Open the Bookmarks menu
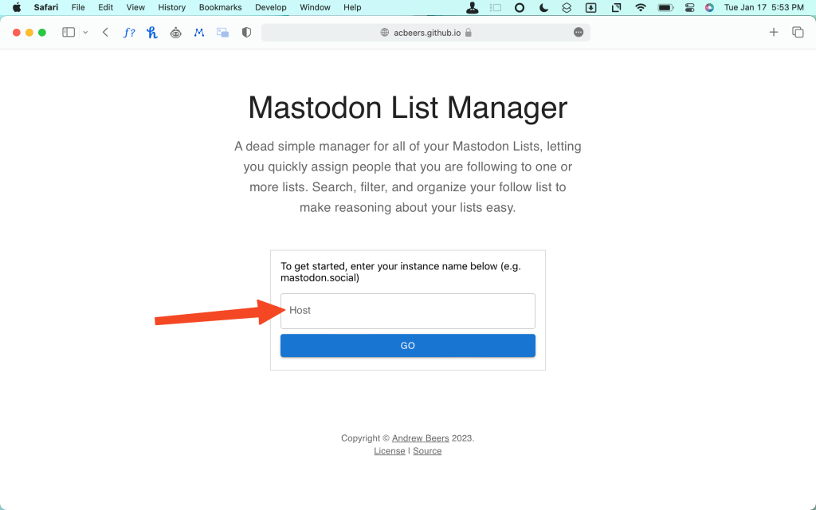The image size is (816, 510). tap(220, 7)
